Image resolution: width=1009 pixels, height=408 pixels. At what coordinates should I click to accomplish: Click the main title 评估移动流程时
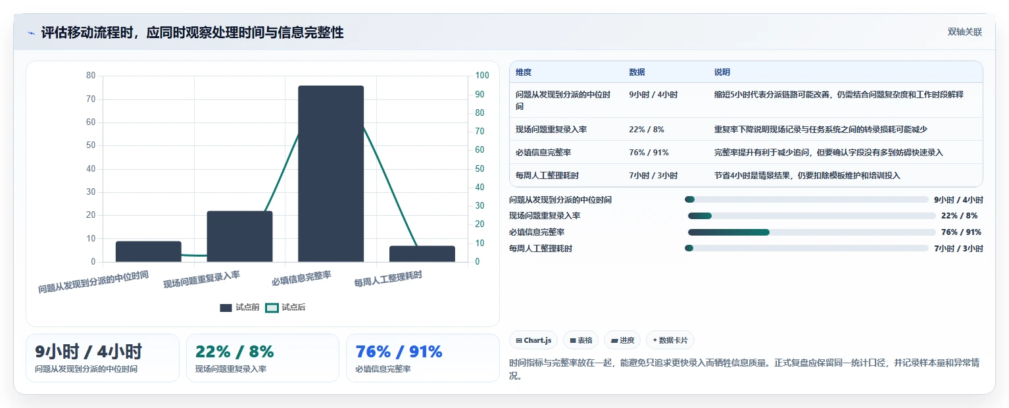192,33
